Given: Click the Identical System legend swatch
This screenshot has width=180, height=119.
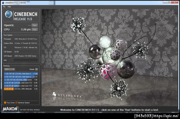Looking at the screenshot, I should 16,103.
